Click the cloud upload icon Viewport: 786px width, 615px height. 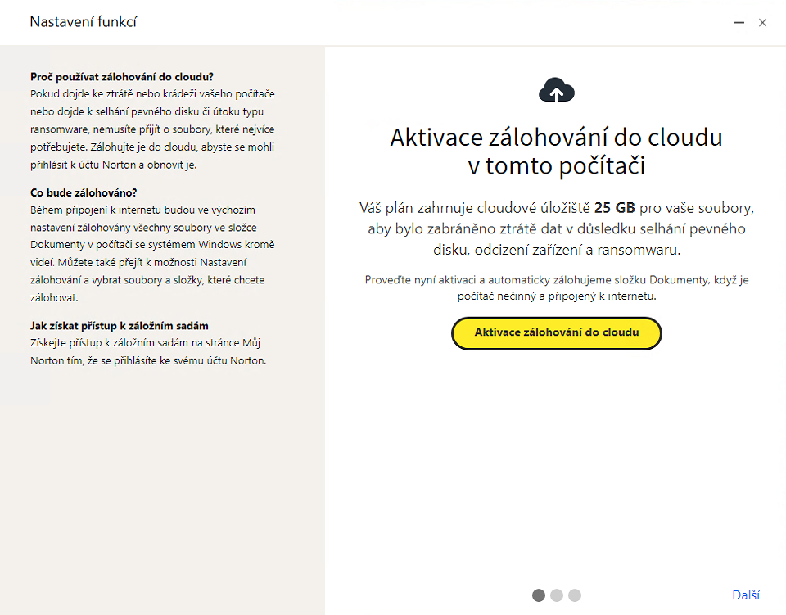point(557,90)
